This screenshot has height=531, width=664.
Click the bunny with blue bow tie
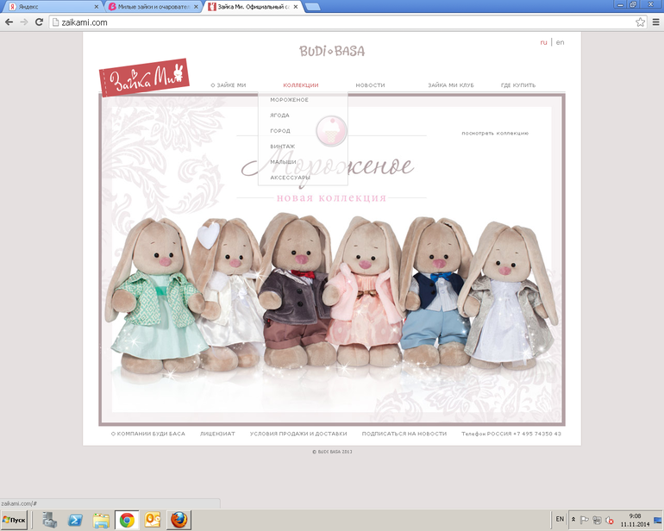(x=436, y=292)
